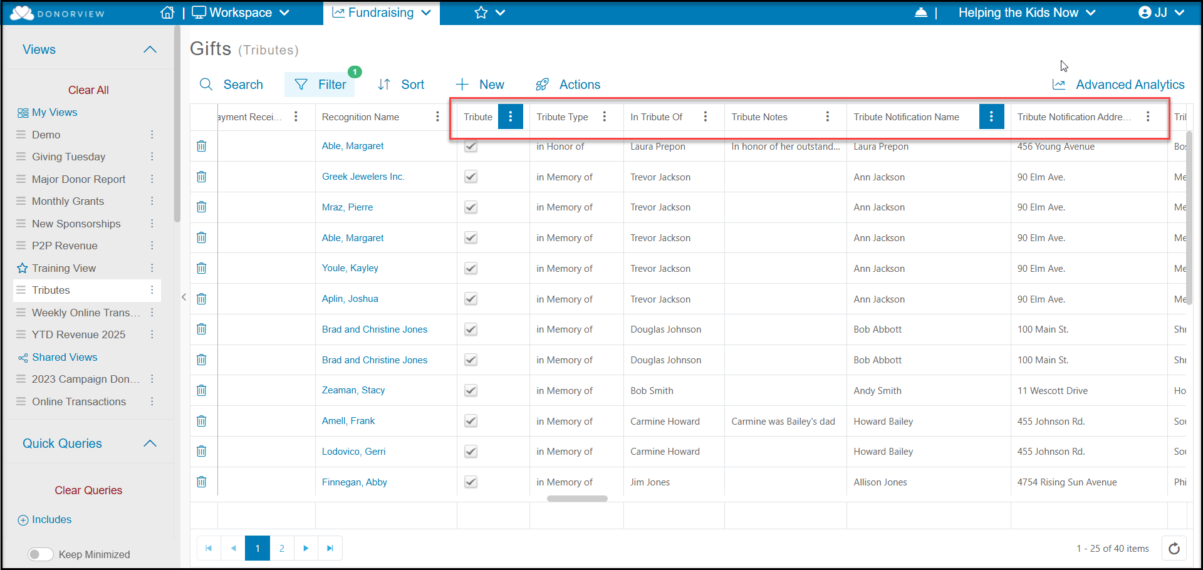Delete the Greek Jewelers Inc. gift row
This screenshot has height=570, width=1203.
[x=201, y=177]
